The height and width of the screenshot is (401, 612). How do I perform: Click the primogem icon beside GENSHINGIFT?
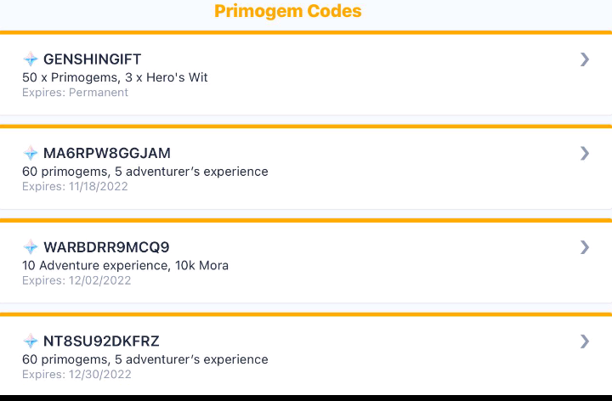tap(31, 59)
